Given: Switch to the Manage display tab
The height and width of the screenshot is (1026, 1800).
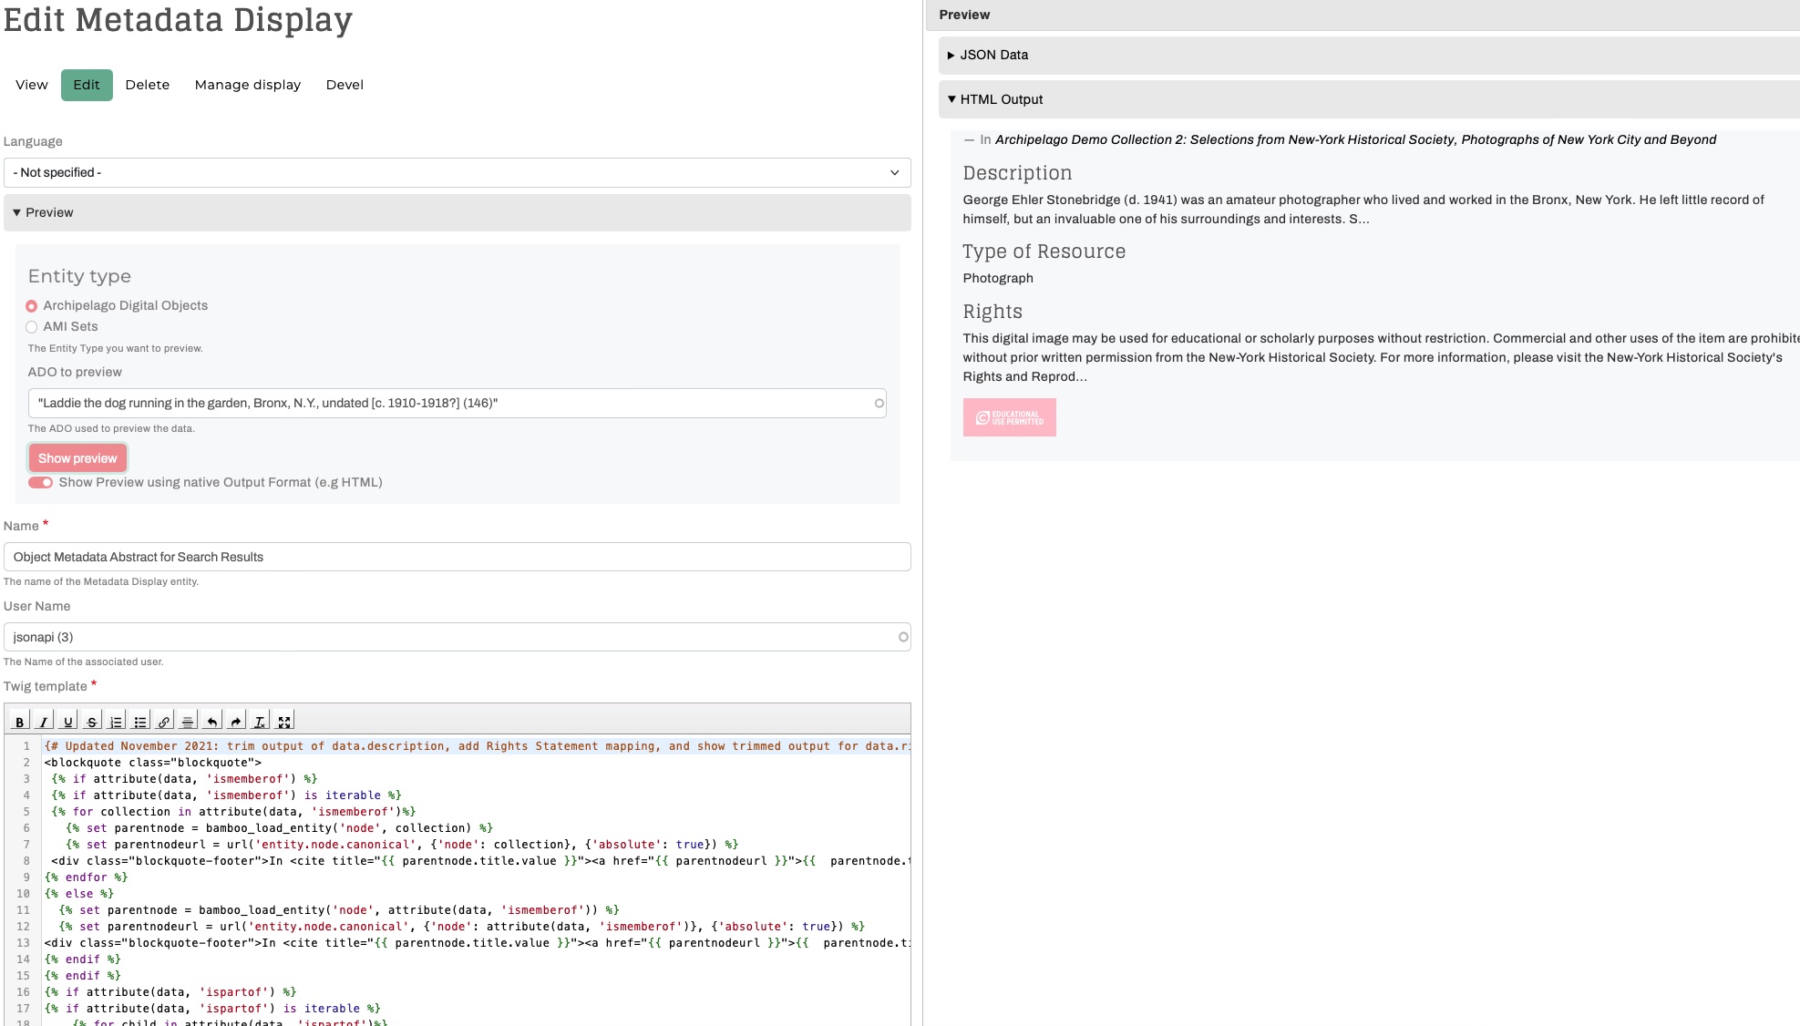Looking at the screenshot, I should [x=247, y=85].
